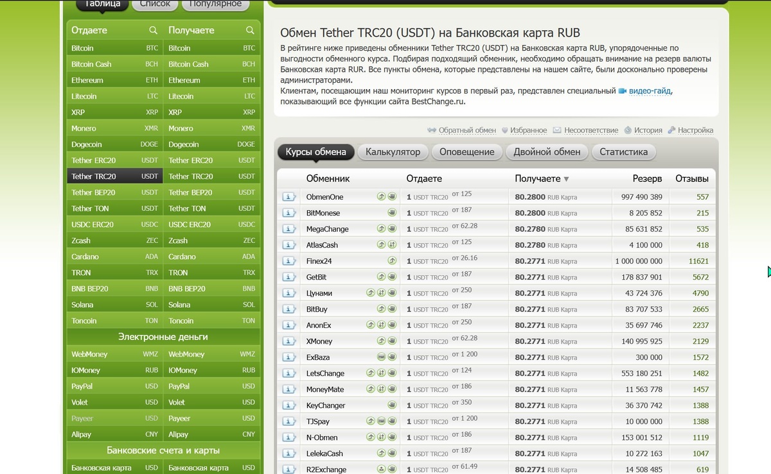Image resolution: width=771 pixels, height=474 pixels.
Task: Select USDC ERC20 in the Получаете column
Action: [212, 224]
